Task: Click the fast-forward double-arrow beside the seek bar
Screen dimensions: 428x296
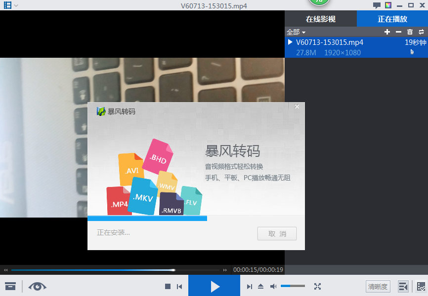Action: click(x=225, y=270)
